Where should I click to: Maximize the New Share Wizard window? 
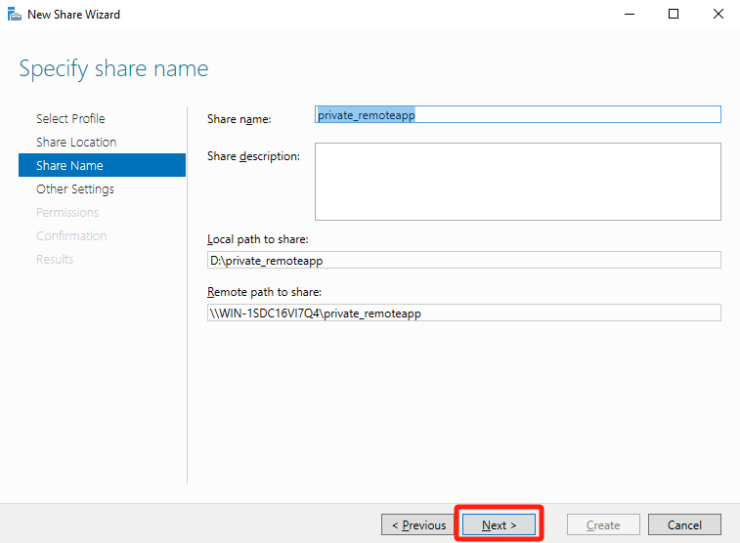(x=674, y=15)
